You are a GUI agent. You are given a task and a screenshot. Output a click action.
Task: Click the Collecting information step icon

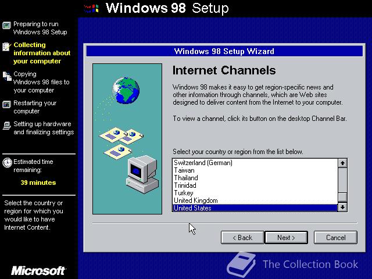(6, 46)
